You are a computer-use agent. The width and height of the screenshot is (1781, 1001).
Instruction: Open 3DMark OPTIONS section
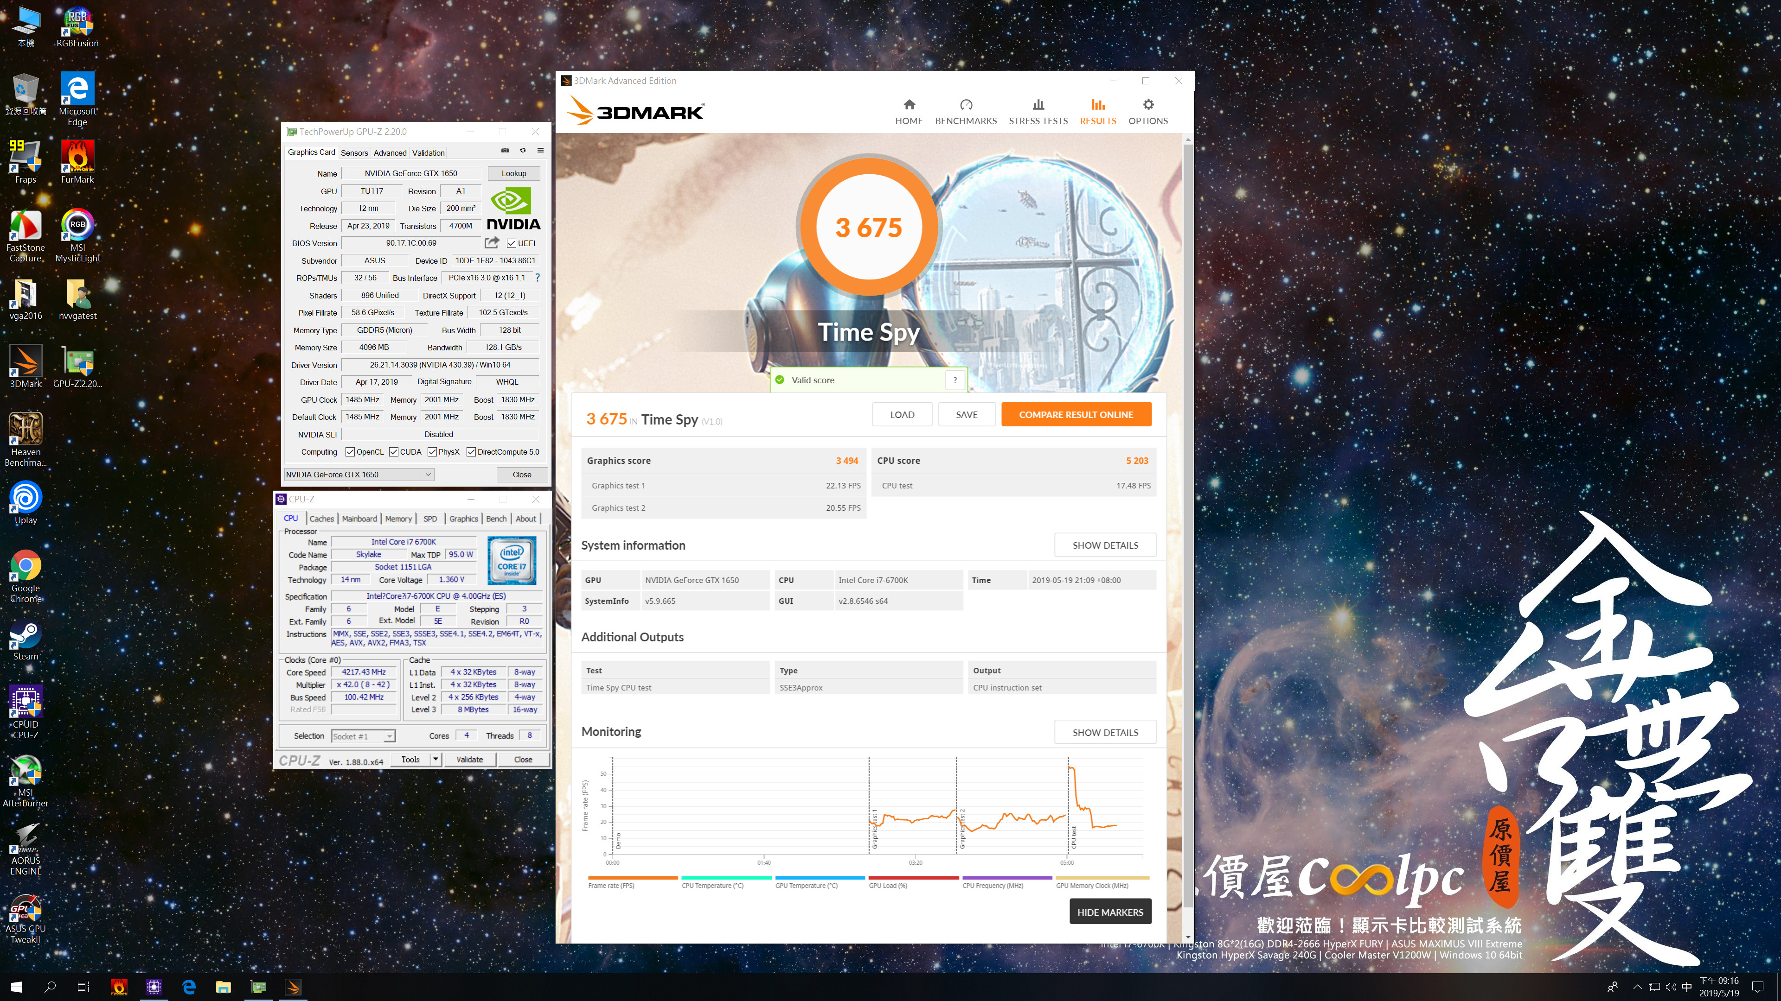pos(1148,111)
